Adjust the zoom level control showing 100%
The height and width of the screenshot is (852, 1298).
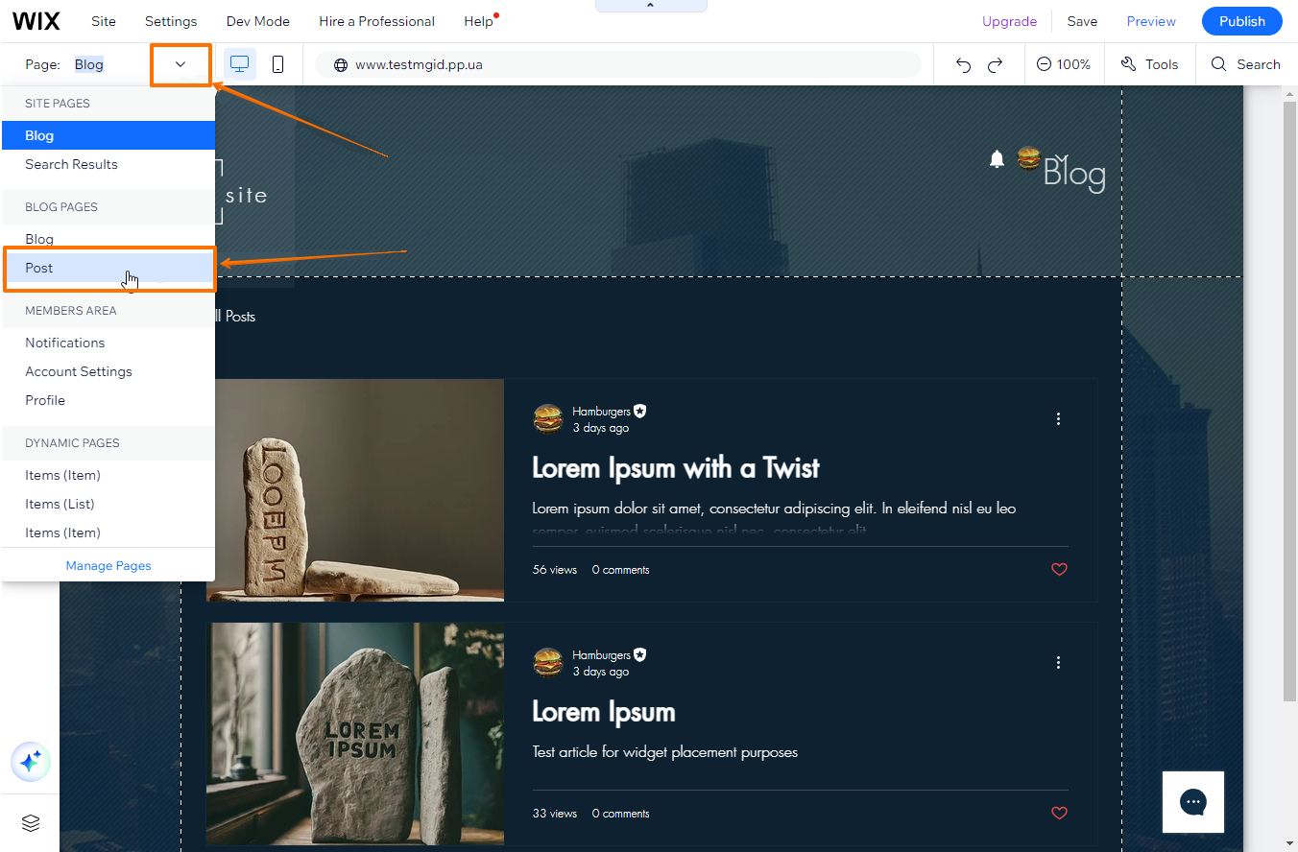[1064, 63]
